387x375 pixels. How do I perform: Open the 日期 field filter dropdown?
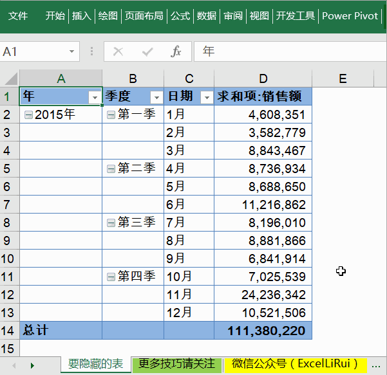207,97
